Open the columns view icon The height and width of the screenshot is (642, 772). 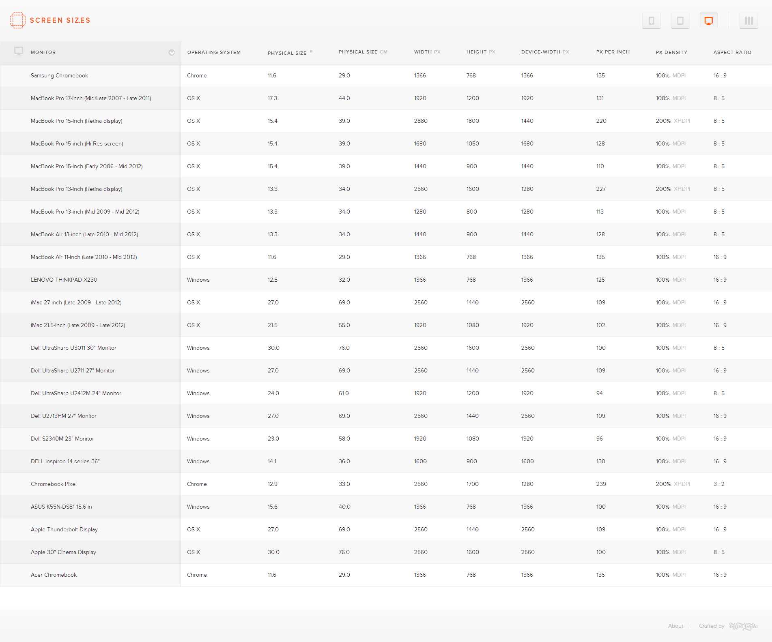point(749,21)
